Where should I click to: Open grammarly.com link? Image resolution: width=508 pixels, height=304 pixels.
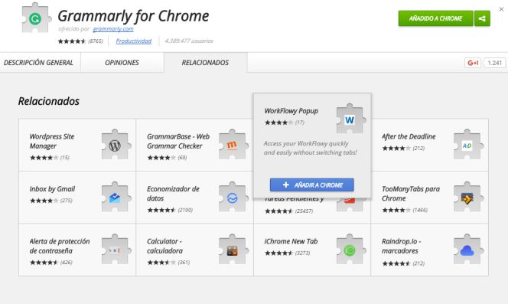pyautogui.click(x=113, y=29)
